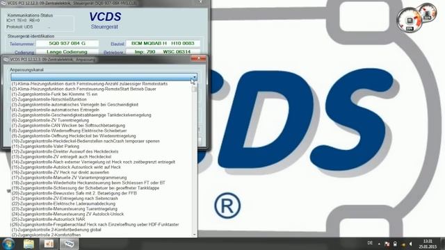Activate the VCDS taskbar button
This screenshot has height=250, width=445.
[69, 244]
